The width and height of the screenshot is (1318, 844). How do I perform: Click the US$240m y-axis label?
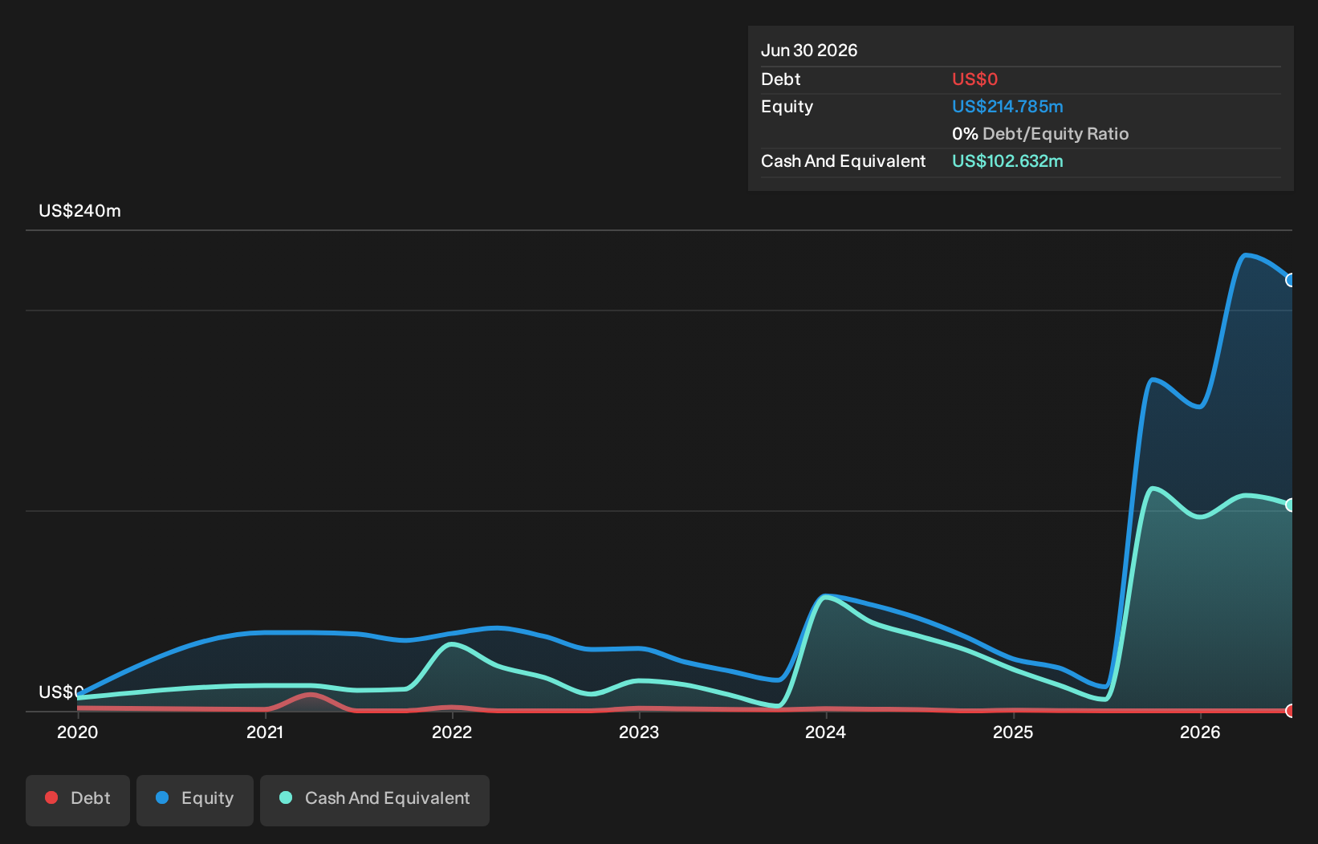pos(79,211)
